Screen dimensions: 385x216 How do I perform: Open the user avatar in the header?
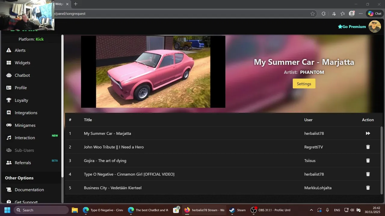(x=375, y=27)
